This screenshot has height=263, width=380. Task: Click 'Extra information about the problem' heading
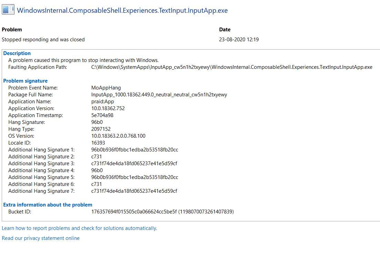point(48,205)
